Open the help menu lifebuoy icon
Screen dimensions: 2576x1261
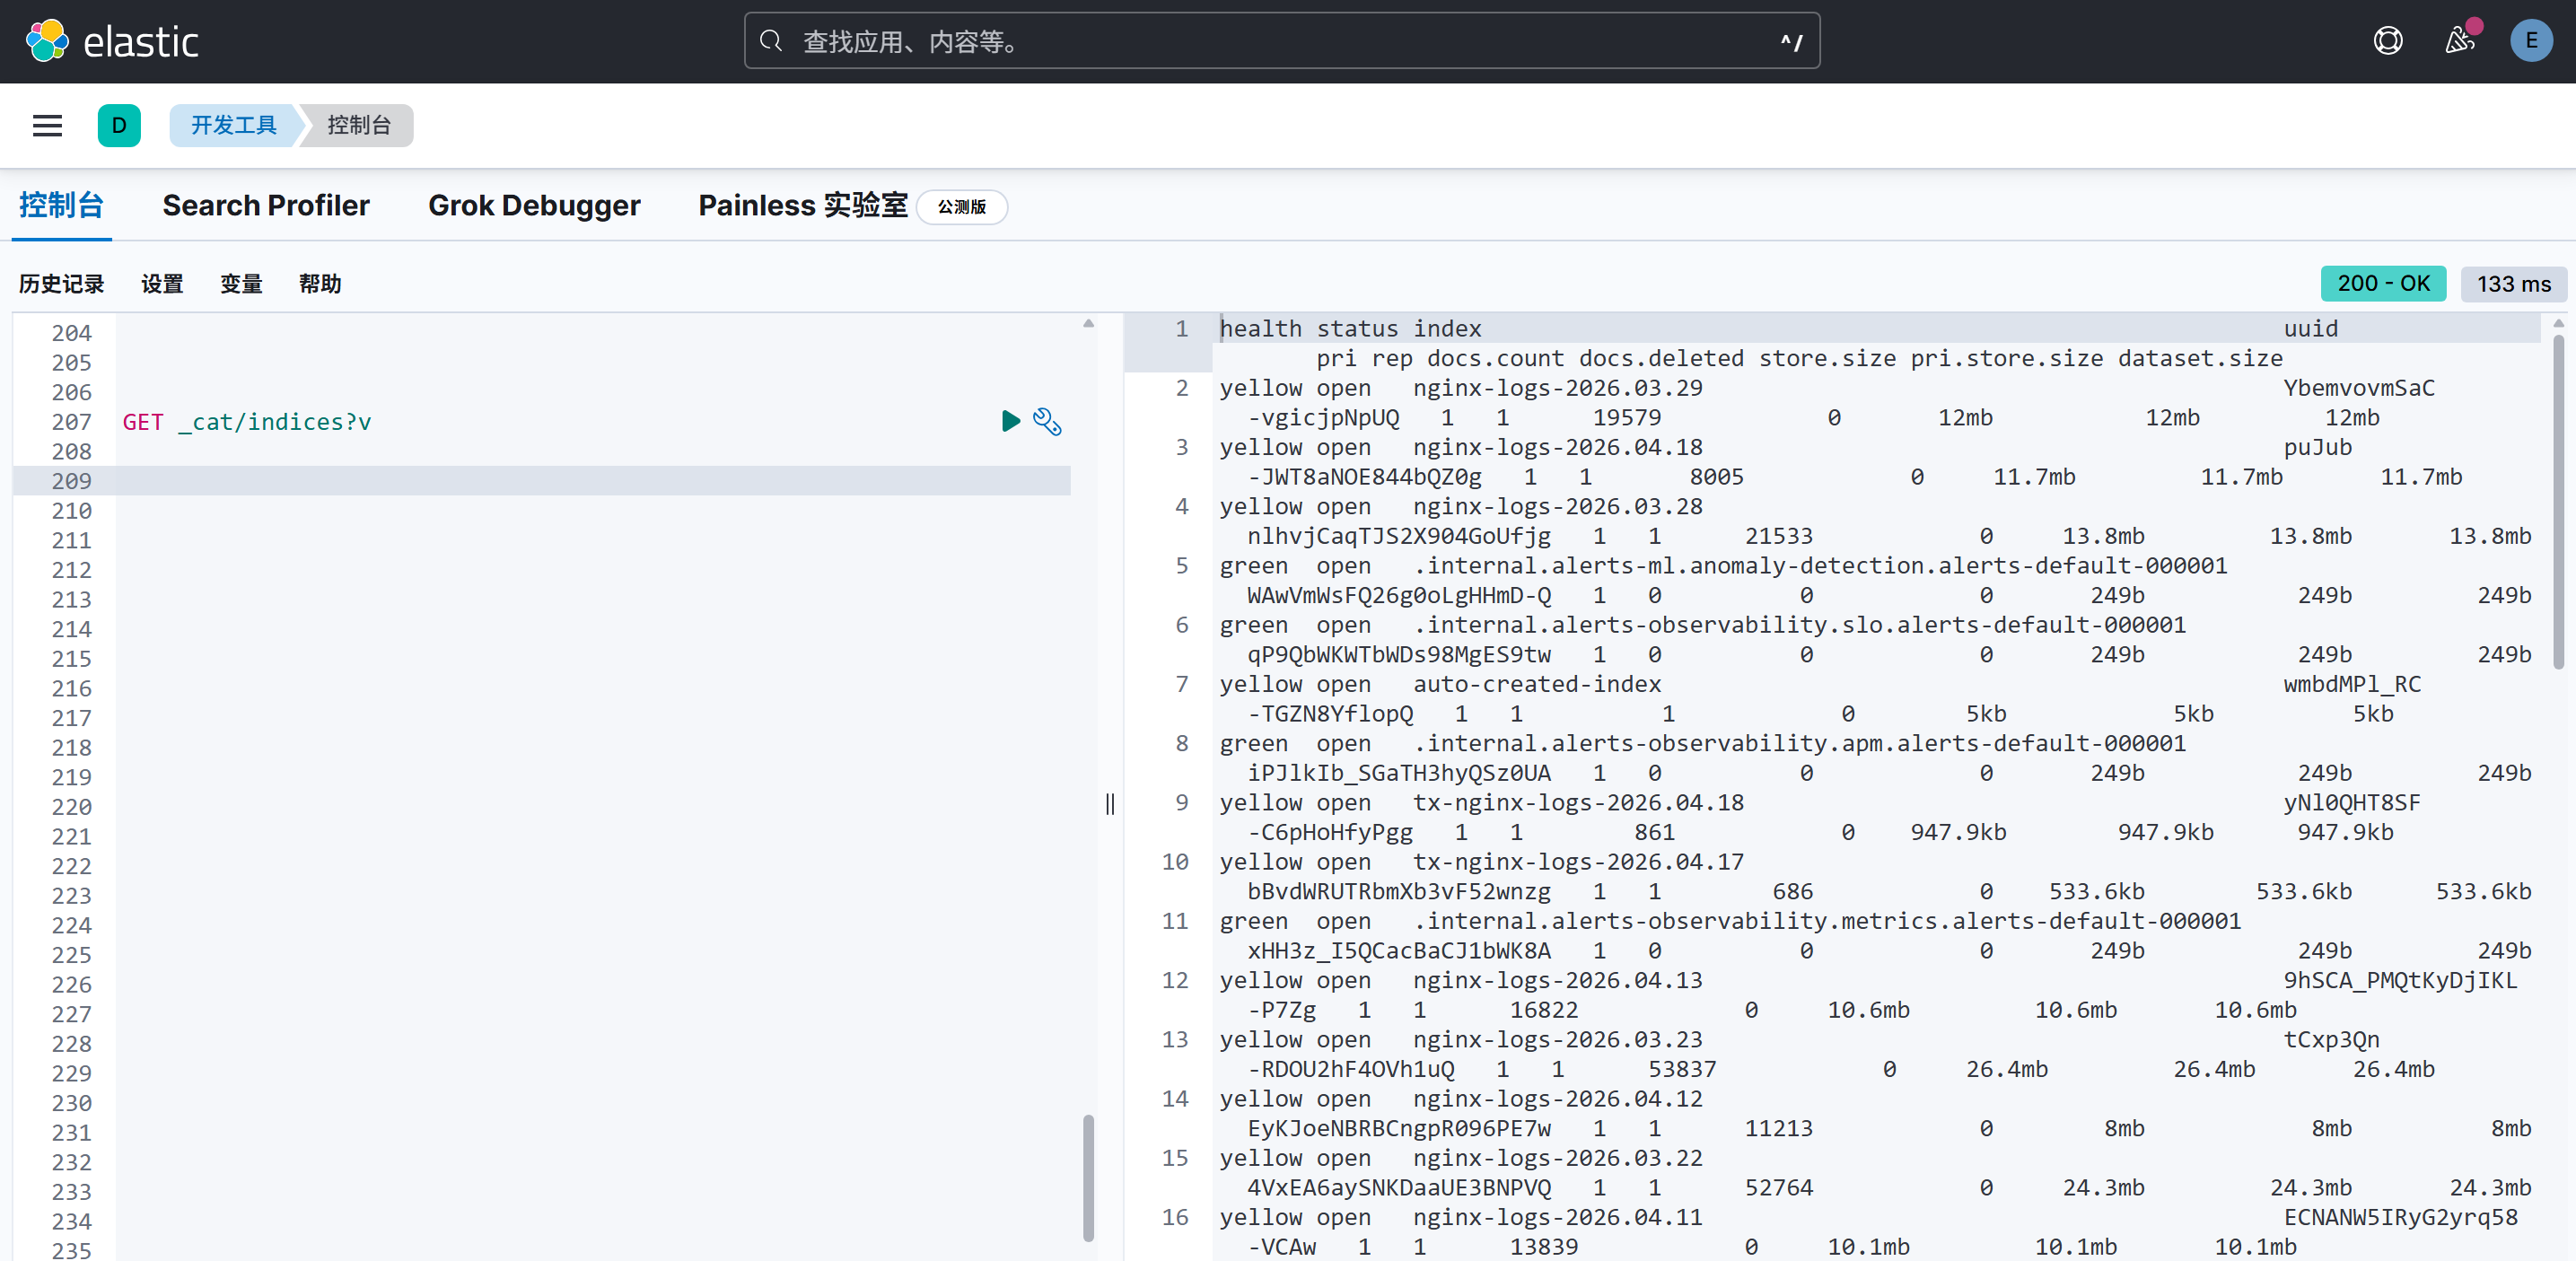[x=2387, y=41]
